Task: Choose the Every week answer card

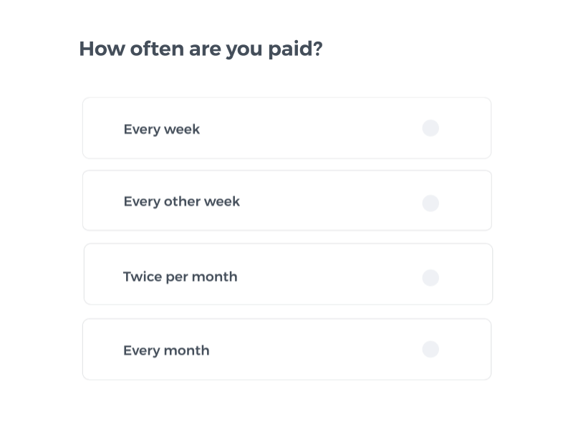Action: tap(286, 128)
